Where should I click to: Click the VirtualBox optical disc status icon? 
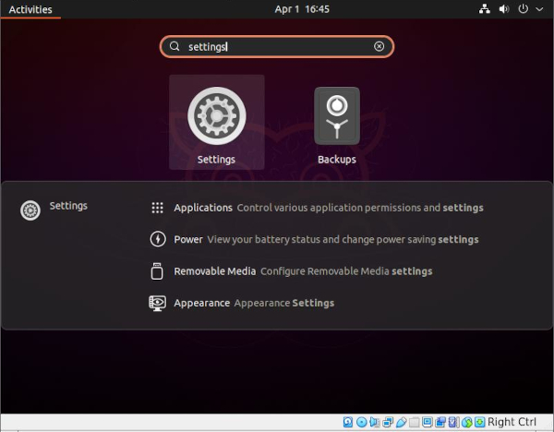[x=362, y=423]
